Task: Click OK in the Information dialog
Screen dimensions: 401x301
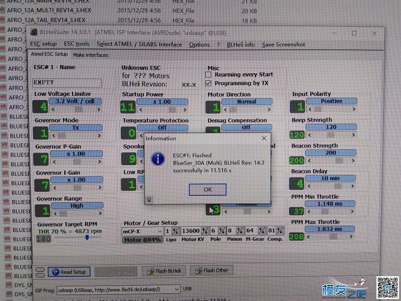Action: 208,189
